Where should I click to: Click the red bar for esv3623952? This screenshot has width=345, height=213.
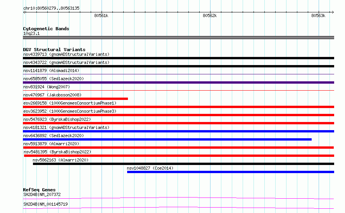(178, 115)
